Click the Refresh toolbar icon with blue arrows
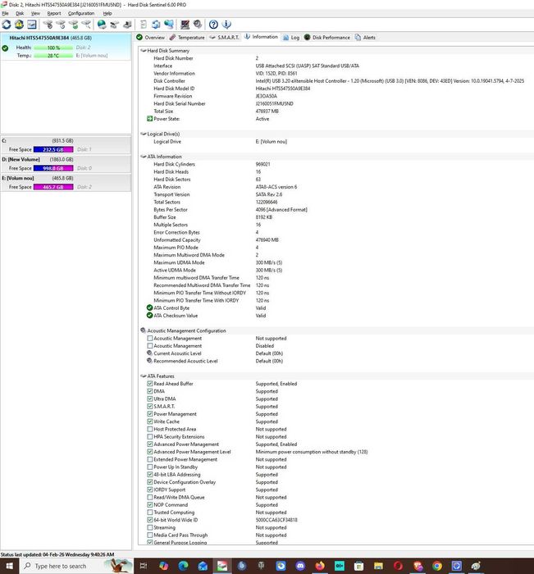534x574 pixels. [7, 25]
